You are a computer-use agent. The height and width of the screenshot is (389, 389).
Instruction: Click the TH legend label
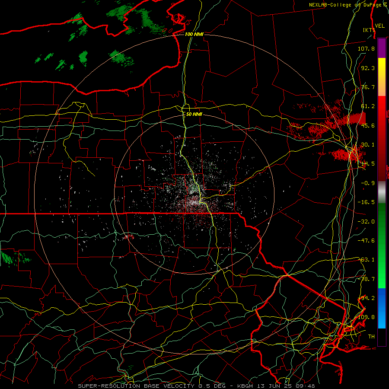point(371,337)
